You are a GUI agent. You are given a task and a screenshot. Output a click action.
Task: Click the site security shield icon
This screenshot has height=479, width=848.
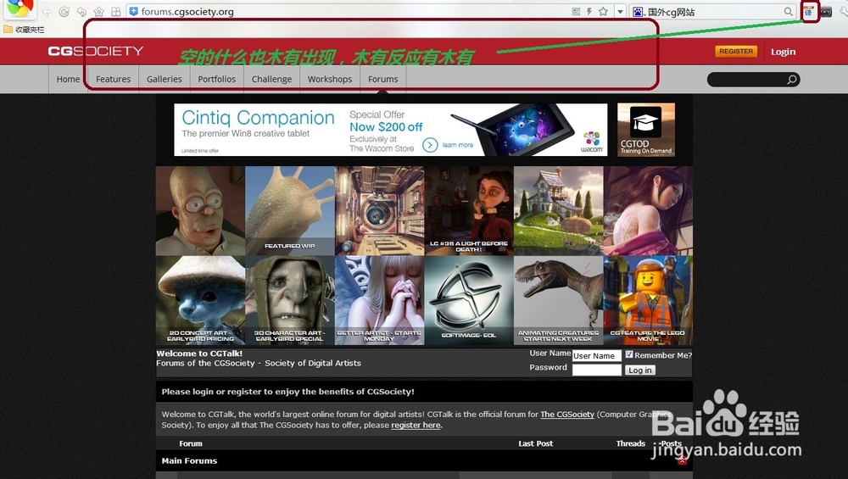coord(134,11)
